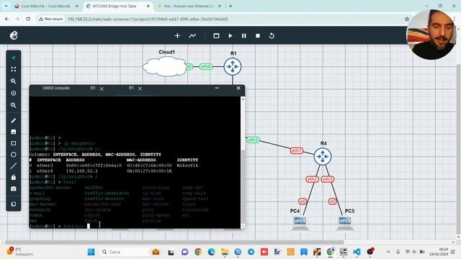Switch to PoE Podcast over Ethernet tab

click(x=189, y=6)
